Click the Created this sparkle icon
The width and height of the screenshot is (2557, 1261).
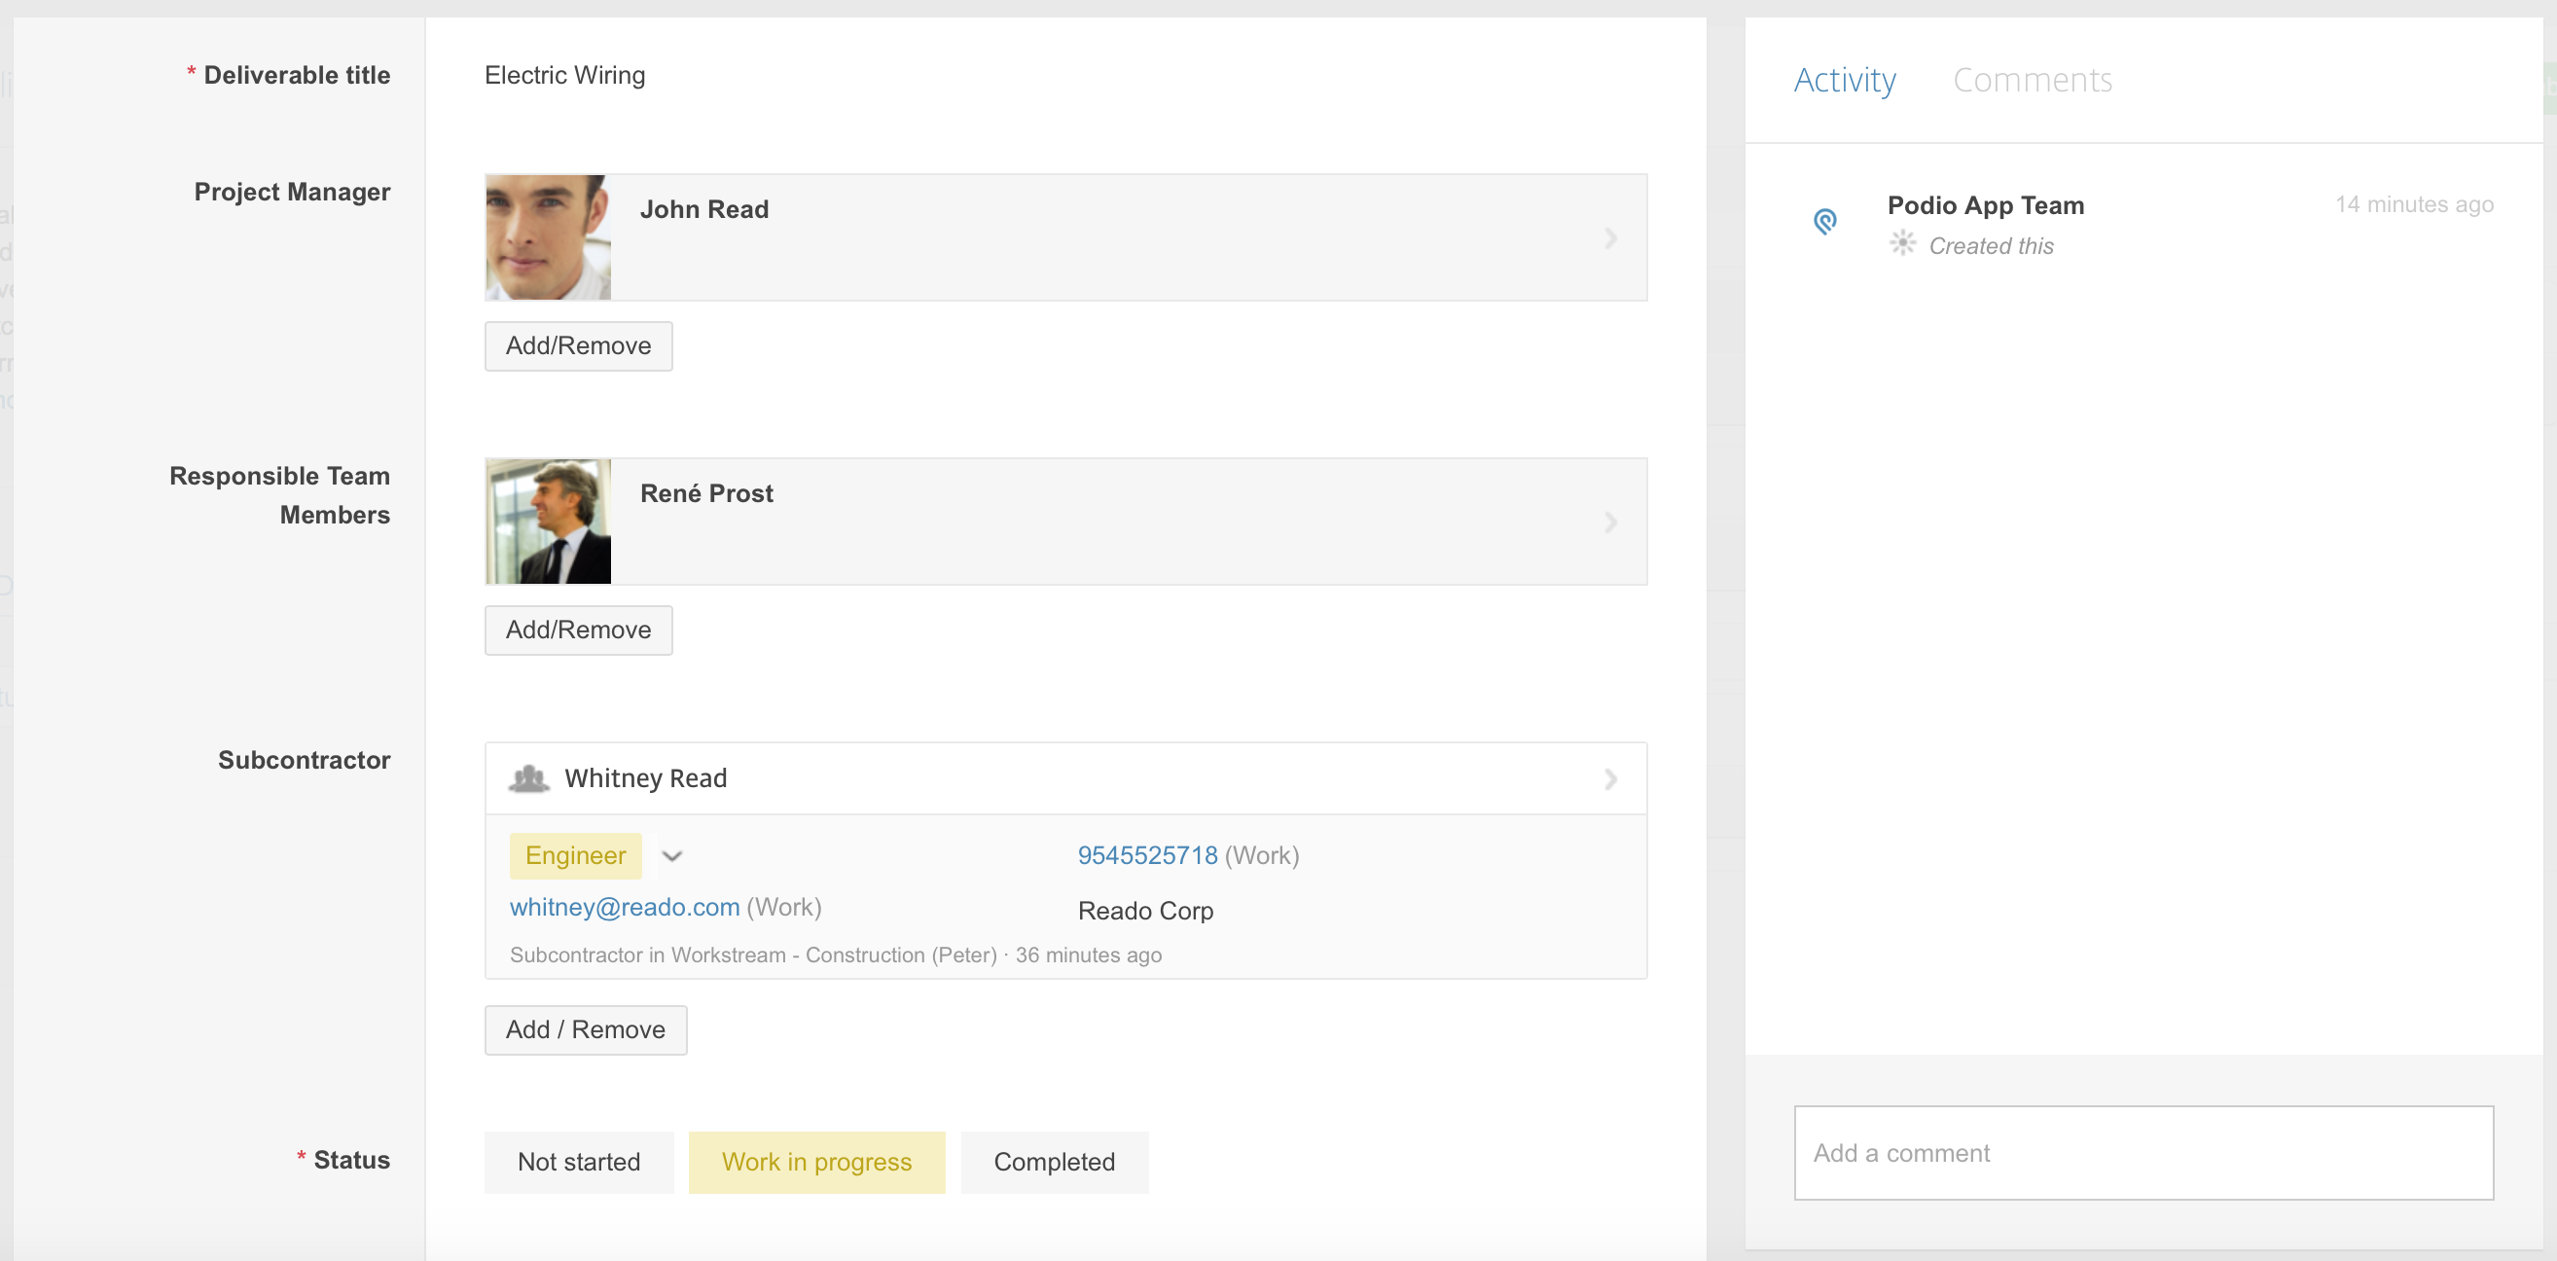click(1901, 243)
